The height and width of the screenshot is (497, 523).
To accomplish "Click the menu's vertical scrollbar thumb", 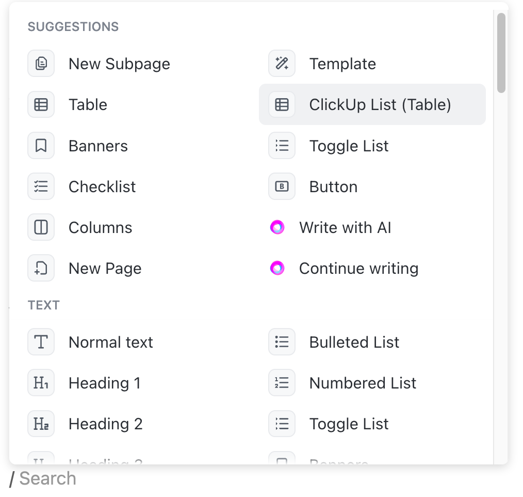I will (x=501, y=53).
